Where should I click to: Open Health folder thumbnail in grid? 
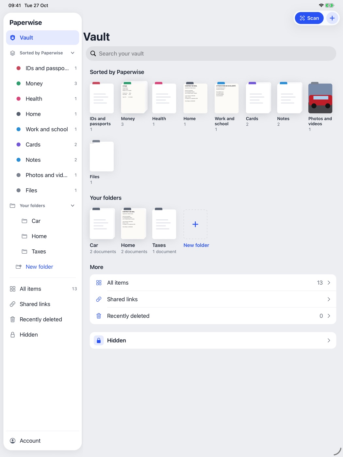coord(164,98)
